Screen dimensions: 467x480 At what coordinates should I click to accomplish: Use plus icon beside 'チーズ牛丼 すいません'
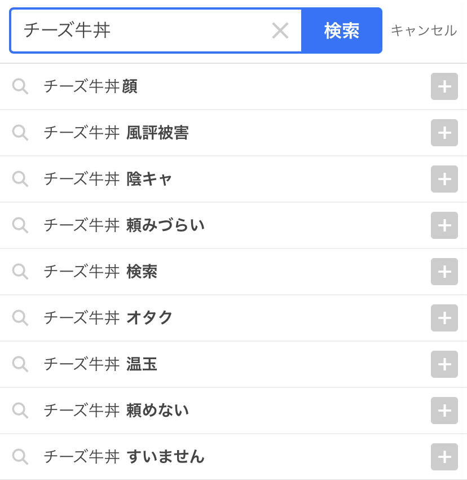[x=444, y=457]
